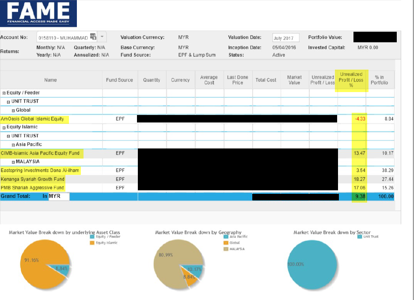Image resolution: width=414 pixels, height=300 pixels.
Task: Select AmOasis Global Islamic Equity fund
Action: (x=32, y=119)
